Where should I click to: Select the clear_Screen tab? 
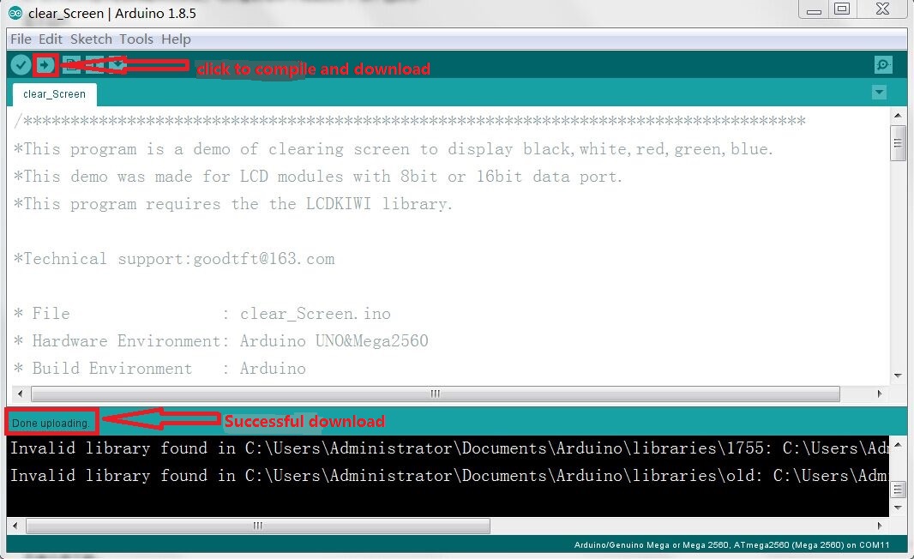(x=54, y=94)
